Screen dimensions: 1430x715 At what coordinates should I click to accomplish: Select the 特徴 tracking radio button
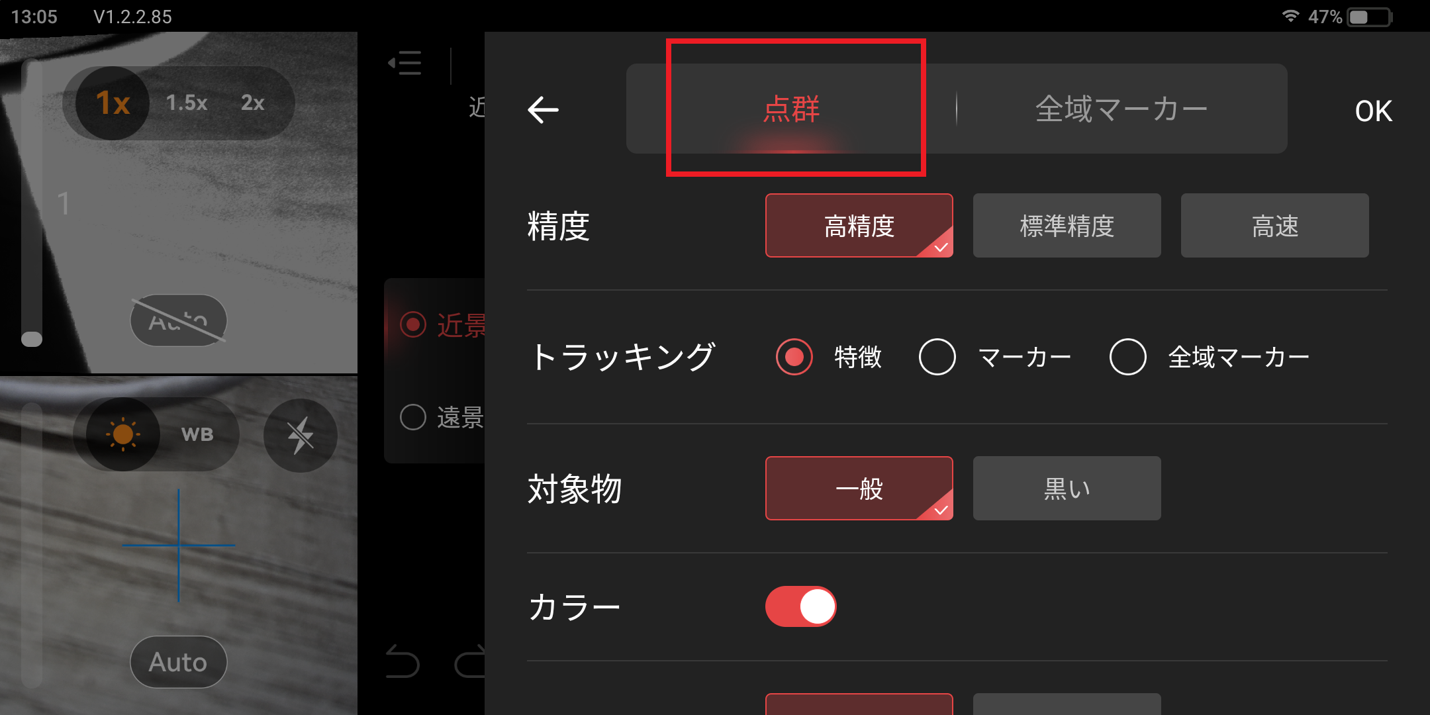click(794, 357)
